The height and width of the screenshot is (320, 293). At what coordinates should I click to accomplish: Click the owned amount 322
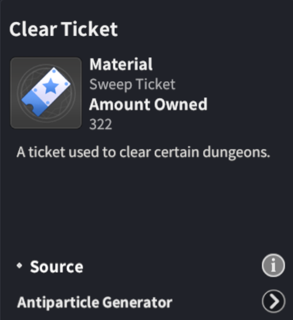tap(101, 124)
